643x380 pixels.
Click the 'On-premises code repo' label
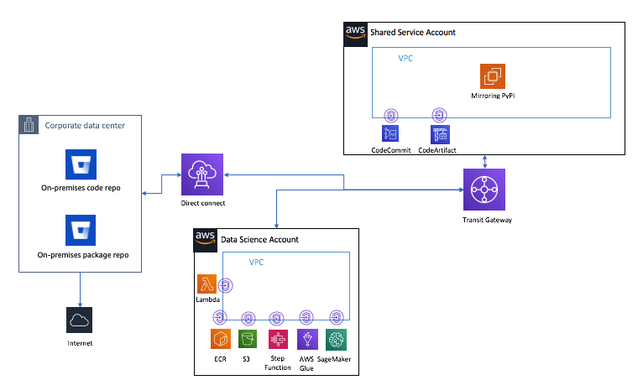81,188
